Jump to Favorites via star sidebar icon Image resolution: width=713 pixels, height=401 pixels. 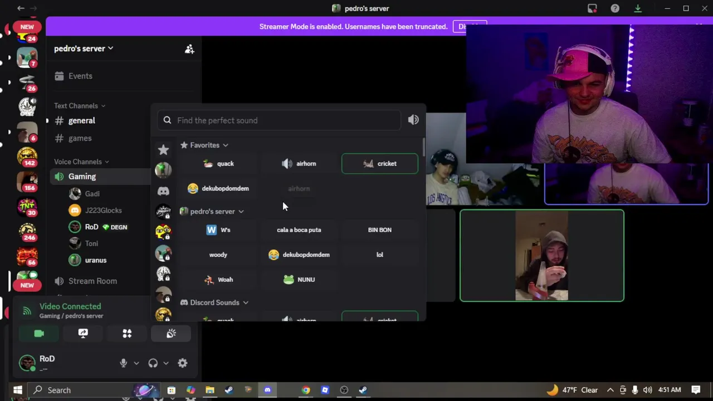[x=163, y=149]
